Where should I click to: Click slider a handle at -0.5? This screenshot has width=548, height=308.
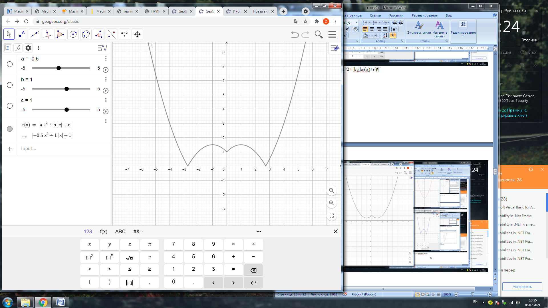pos(59,68)
